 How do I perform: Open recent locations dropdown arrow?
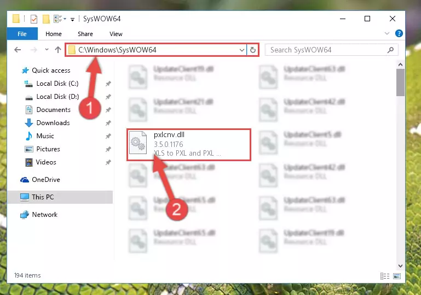pos(47,50)
